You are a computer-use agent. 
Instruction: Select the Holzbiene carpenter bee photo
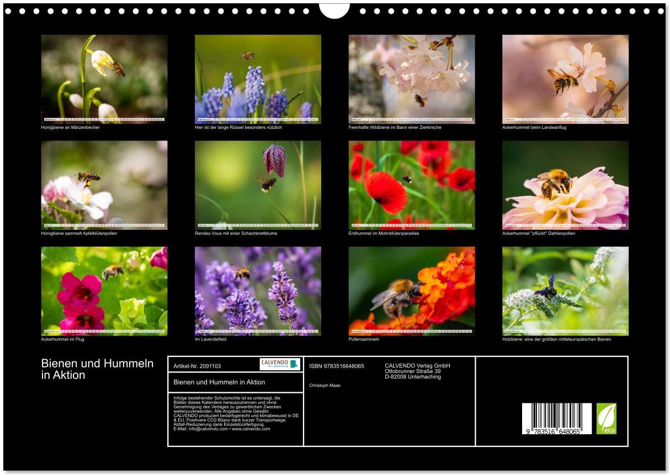pos(565,290)
